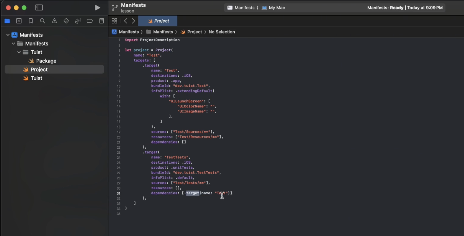This screenshot has width=464, height=236.
Task: Collapse the Manifests folder group
Action: [x=13, y=44]
